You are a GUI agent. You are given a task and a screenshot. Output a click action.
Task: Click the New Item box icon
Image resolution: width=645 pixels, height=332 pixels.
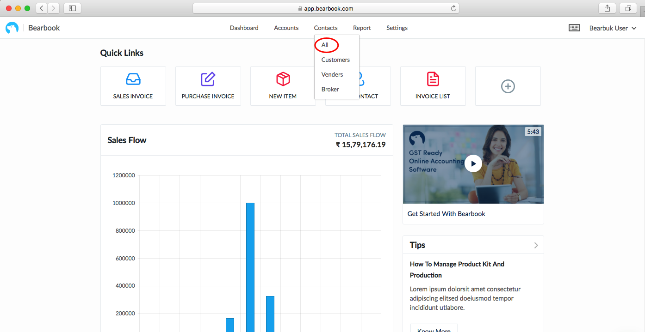[283, 79]
